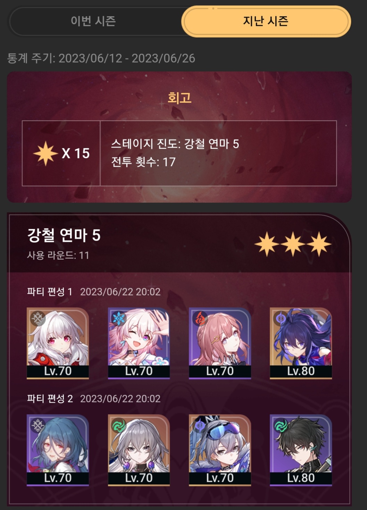Click the Fire element icon on Asta
367x510 pixels.
click(200, 318)
